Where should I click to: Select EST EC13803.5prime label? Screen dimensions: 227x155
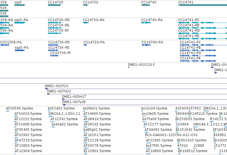[97, 151]
